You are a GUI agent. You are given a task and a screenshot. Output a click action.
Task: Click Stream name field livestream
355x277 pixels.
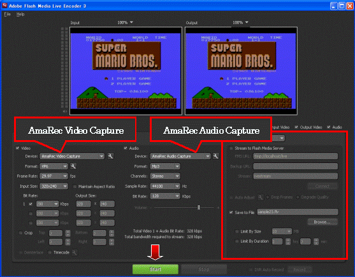coord(296,176)
